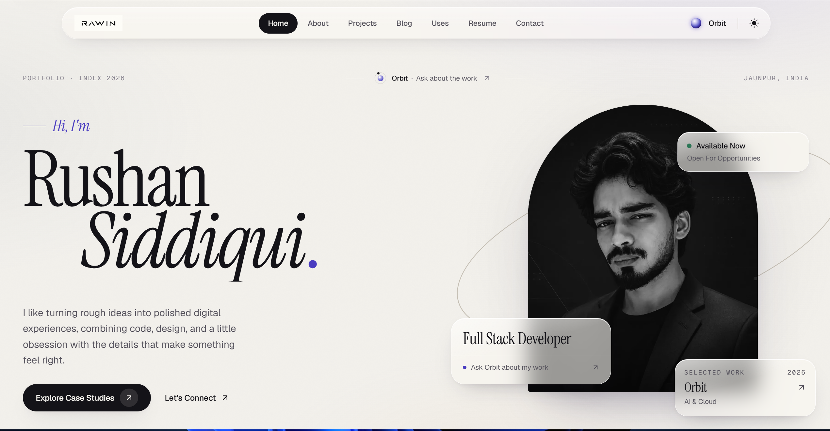Click the Orbit label in navbar

pos(717,23)
